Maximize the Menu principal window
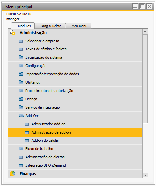The width and height of the screenshot is (156, 186). 142,6
